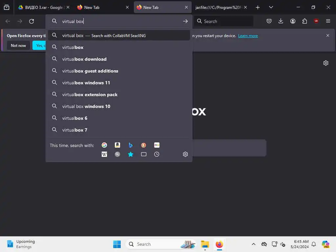The height and width of the screenshot is (252, 336).
Task: Show hidden system tray icons
Action: coord(254,244)
